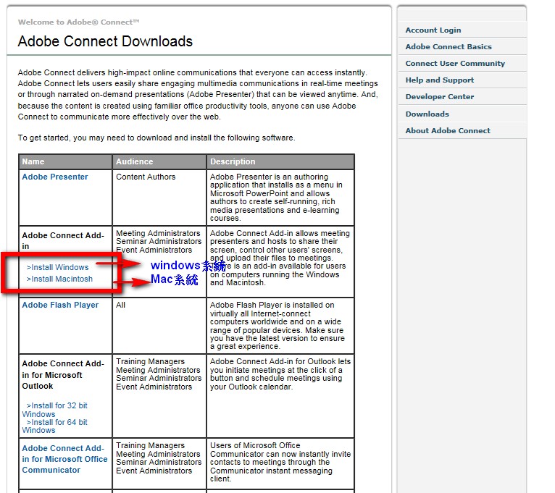Screen dimensions: 555x493
Task: Open Add-in for Microsoft Office Communicator link
Action: (x=64, y=459)
